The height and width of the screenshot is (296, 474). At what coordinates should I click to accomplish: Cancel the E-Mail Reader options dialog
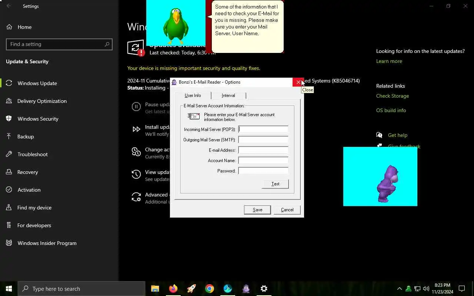click(287, 210)
